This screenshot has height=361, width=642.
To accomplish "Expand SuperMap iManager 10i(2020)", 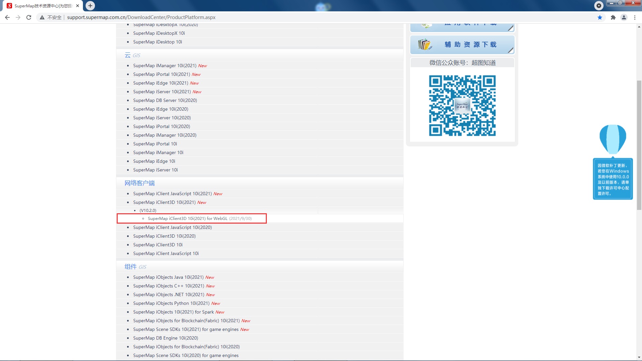I will [165, 135].
